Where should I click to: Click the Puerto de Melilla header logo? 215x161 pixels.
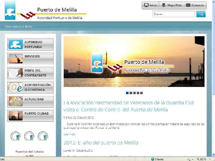pos(45,10)
